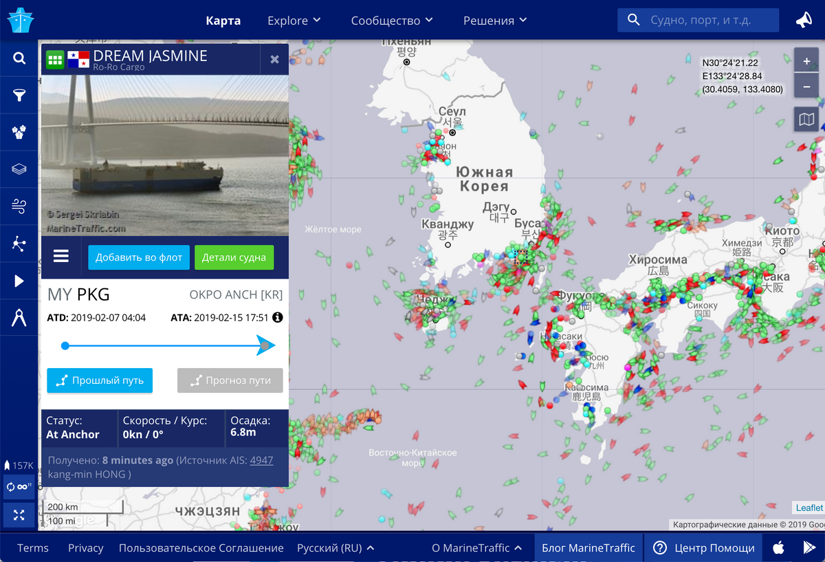Expand the Сообщество dropdown menu
The width and height of the screenshot is (825, 562).
click(x=392, y=21)
